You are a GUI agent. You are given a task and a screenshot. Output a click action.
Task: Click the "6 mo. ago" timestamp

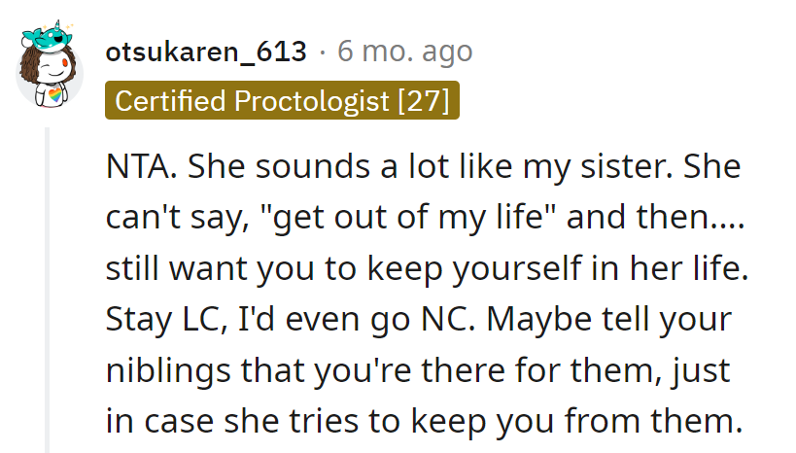(404, 51)
